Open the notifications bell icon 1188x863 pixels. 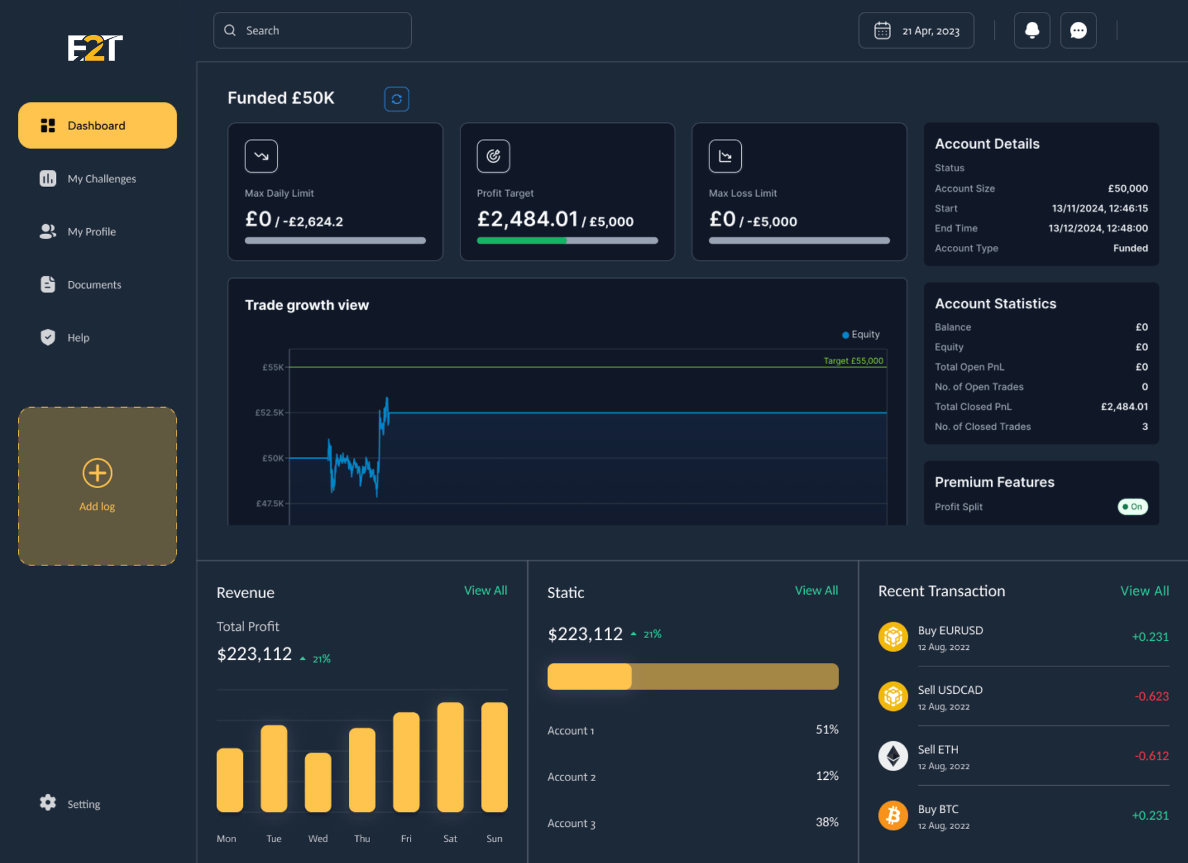coord(1032,30)
